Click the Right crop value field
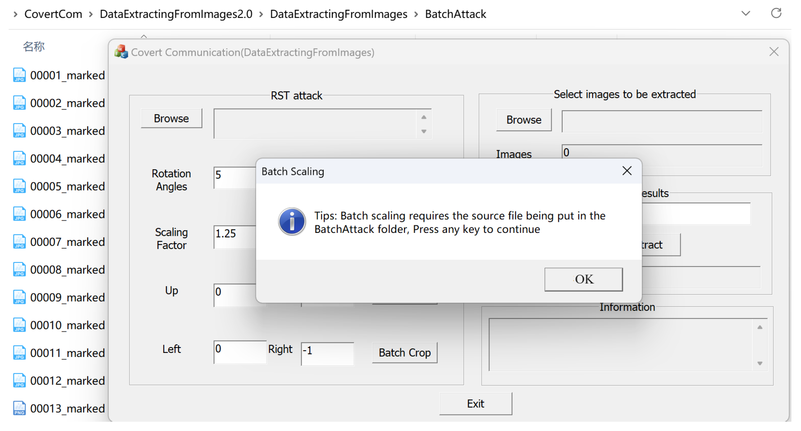801x431 pixels. point(327,353)
